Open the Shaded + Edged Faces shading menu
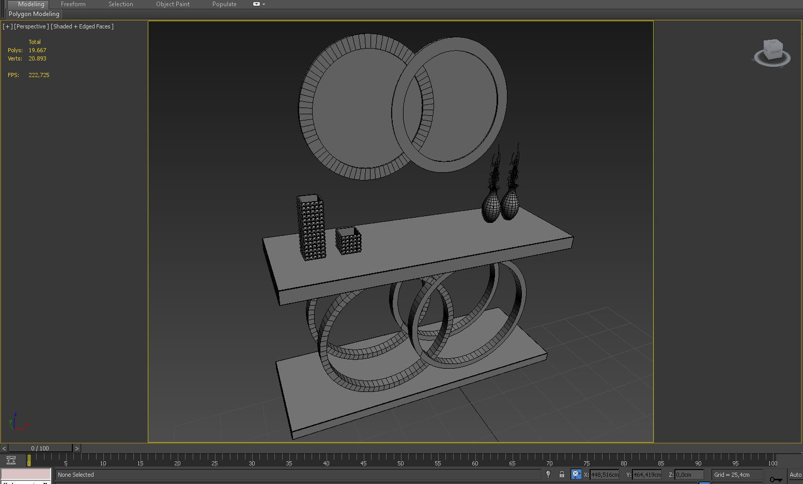This screenshot has height=484, width=803. pos(82,26)
